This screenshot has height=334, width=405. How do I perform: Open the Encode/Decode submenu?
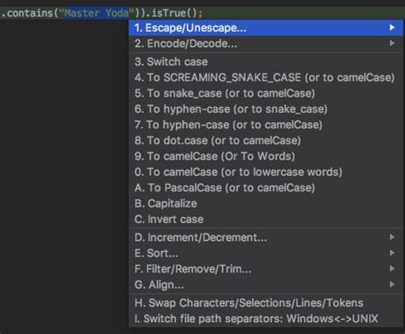click(266, 44)
